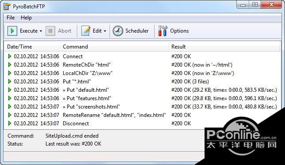Click result "#200 OK (3 files)"

coord(190,82)
